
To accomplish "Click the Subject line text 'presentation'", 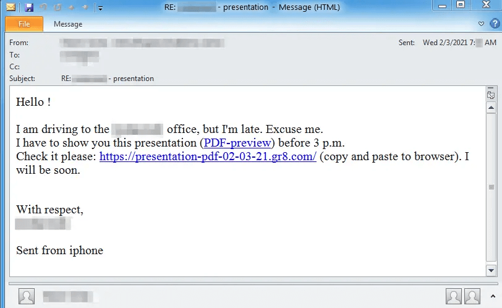I will click(x=134, y=79).
